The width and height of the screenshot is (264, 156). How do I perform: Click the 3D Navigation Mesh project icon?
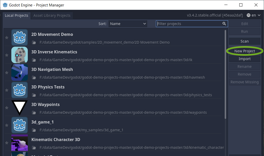click(20, 72)
